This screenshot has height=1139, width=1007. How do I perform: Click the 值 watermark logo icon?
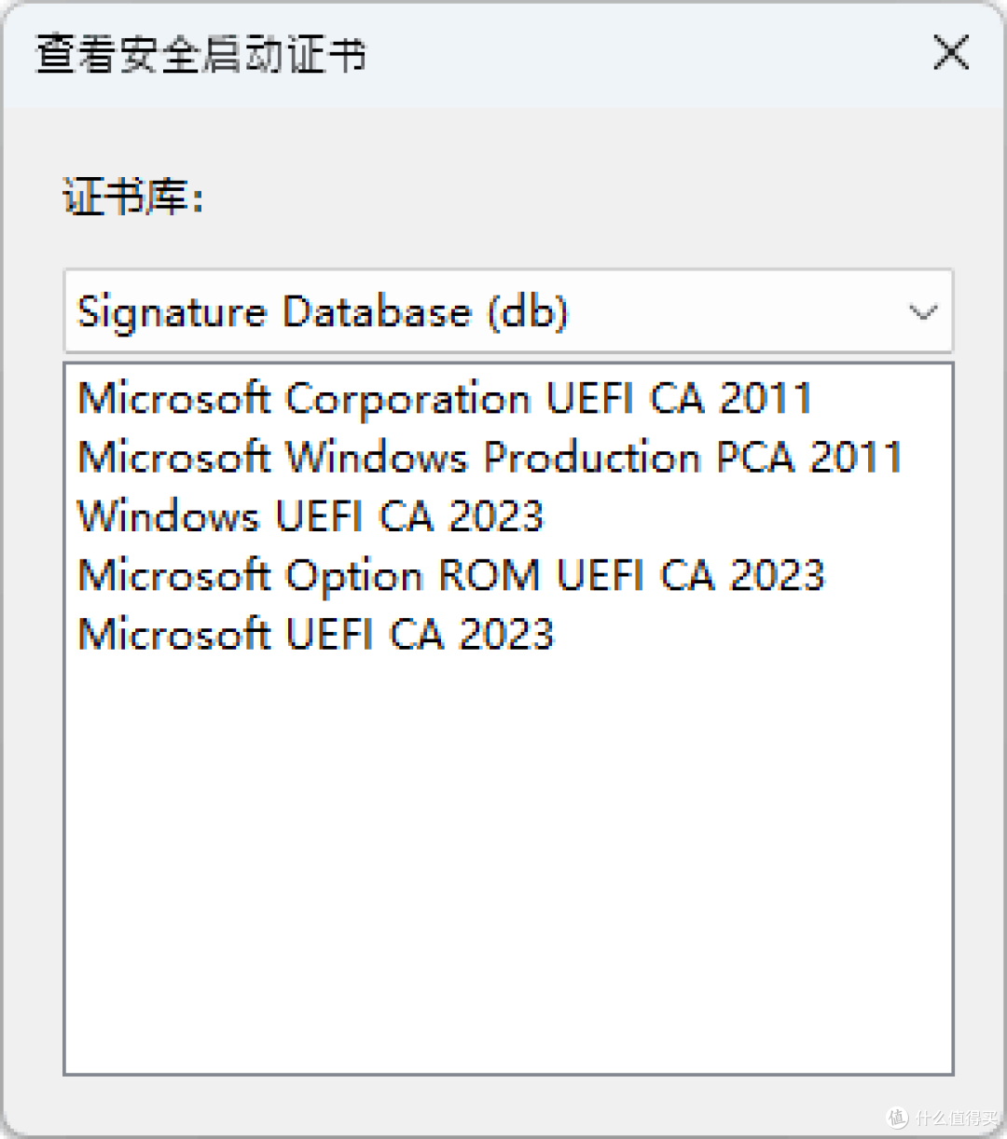[x=897, y=1117]
